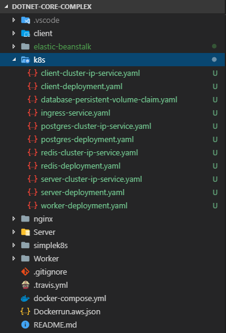Collapse the DOTNET-CORE-COMPLEX section header
The image size is (226, 333).
pos(7,7)
